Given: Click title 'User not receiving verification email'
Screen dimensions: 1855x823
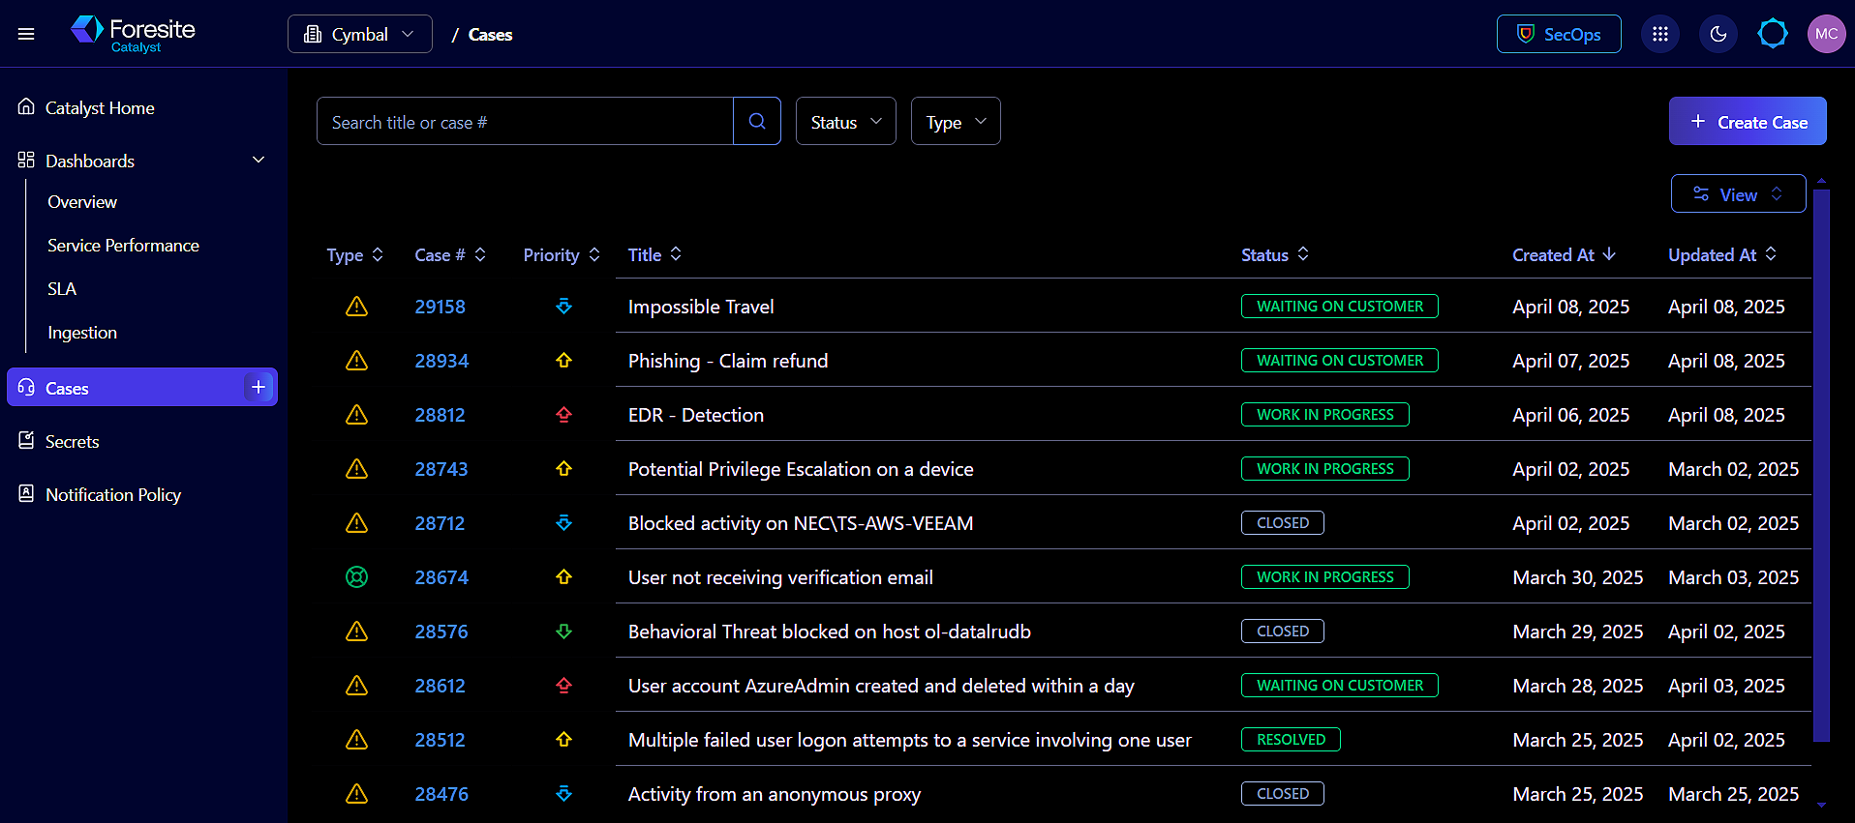Looking at the screenshot, I should click(x=780, y=577).
